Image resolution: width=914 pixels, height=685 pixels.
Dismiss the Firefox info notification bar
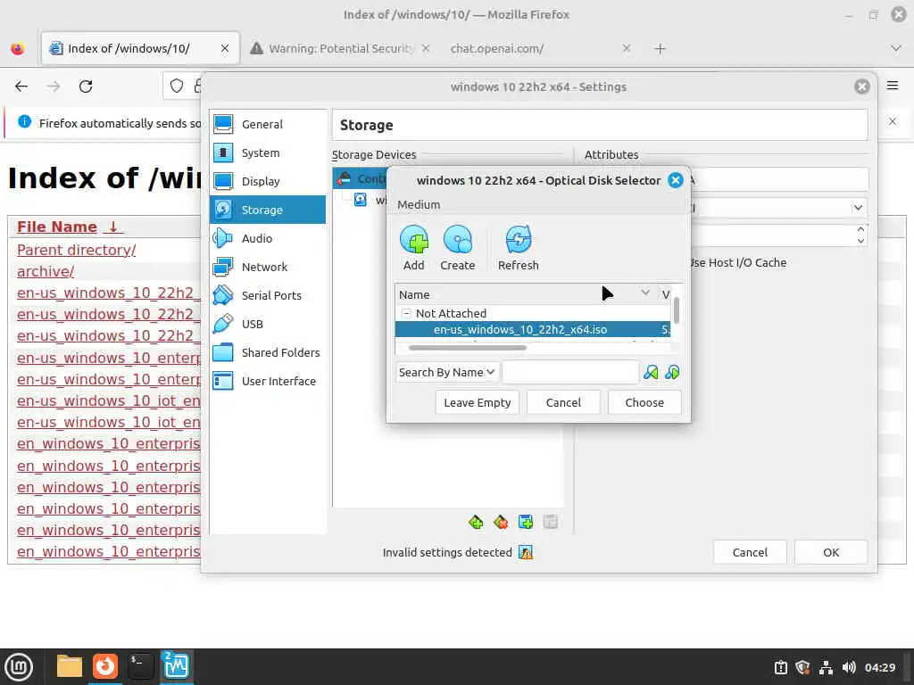[893, 121]
